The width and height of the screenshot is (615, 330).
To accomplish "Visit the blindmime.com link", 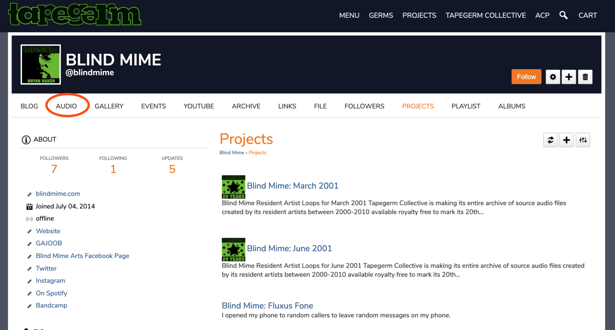I will point(58,194).
